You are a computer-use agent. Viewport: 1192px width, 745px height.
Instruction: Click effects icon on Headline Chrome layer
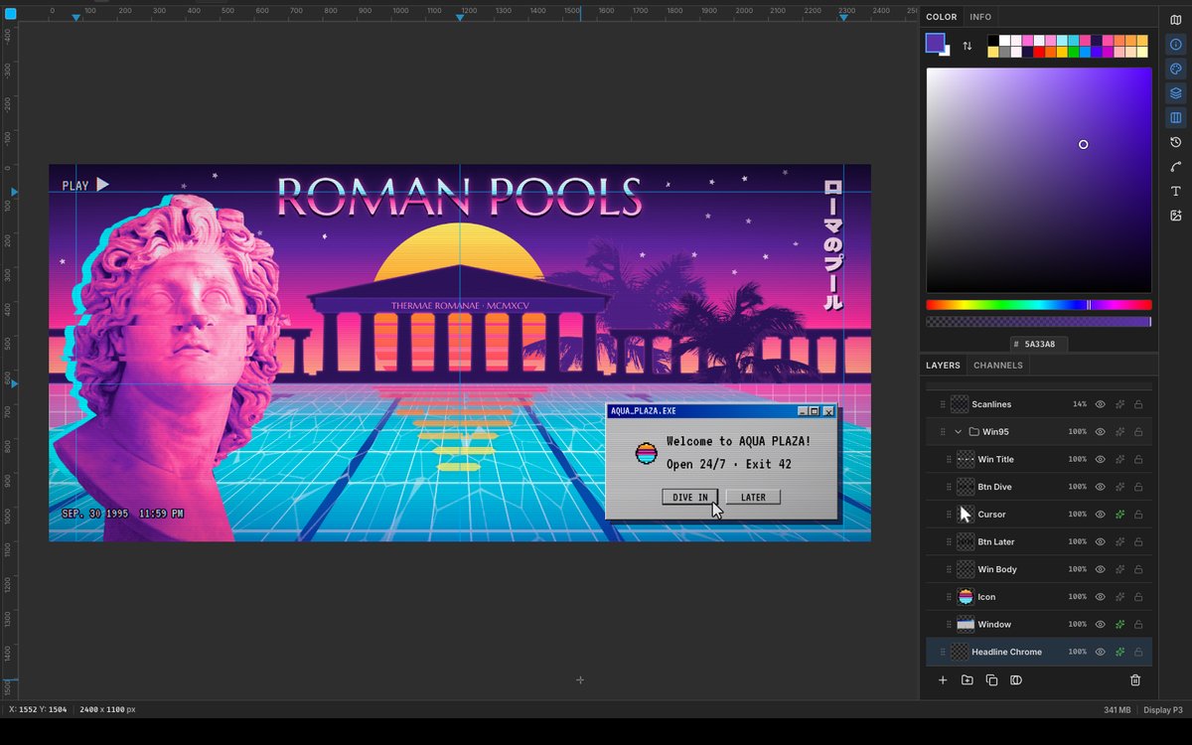1119,652
